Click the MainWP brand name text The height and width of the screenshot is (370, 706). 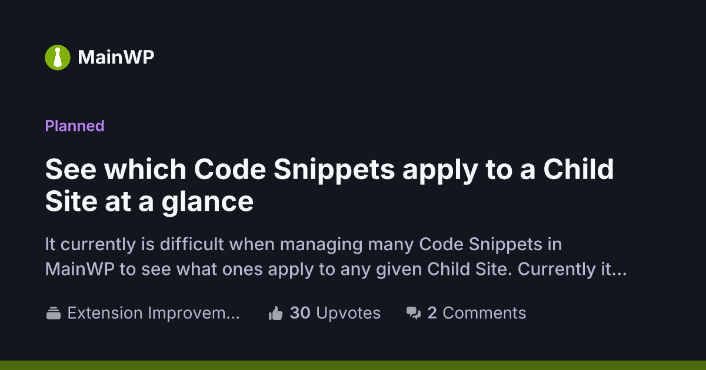[116, 58]
